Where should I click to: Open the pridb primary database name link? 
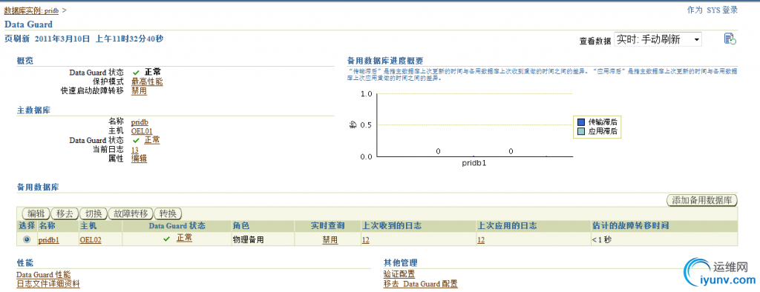(140, 122)
